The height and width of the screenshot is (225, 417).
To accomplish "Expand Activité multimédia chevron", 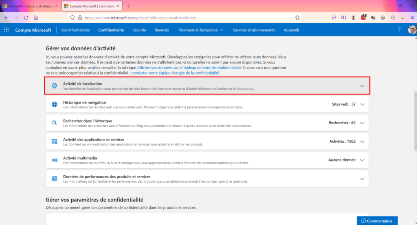I will click(x=362, y=160).
